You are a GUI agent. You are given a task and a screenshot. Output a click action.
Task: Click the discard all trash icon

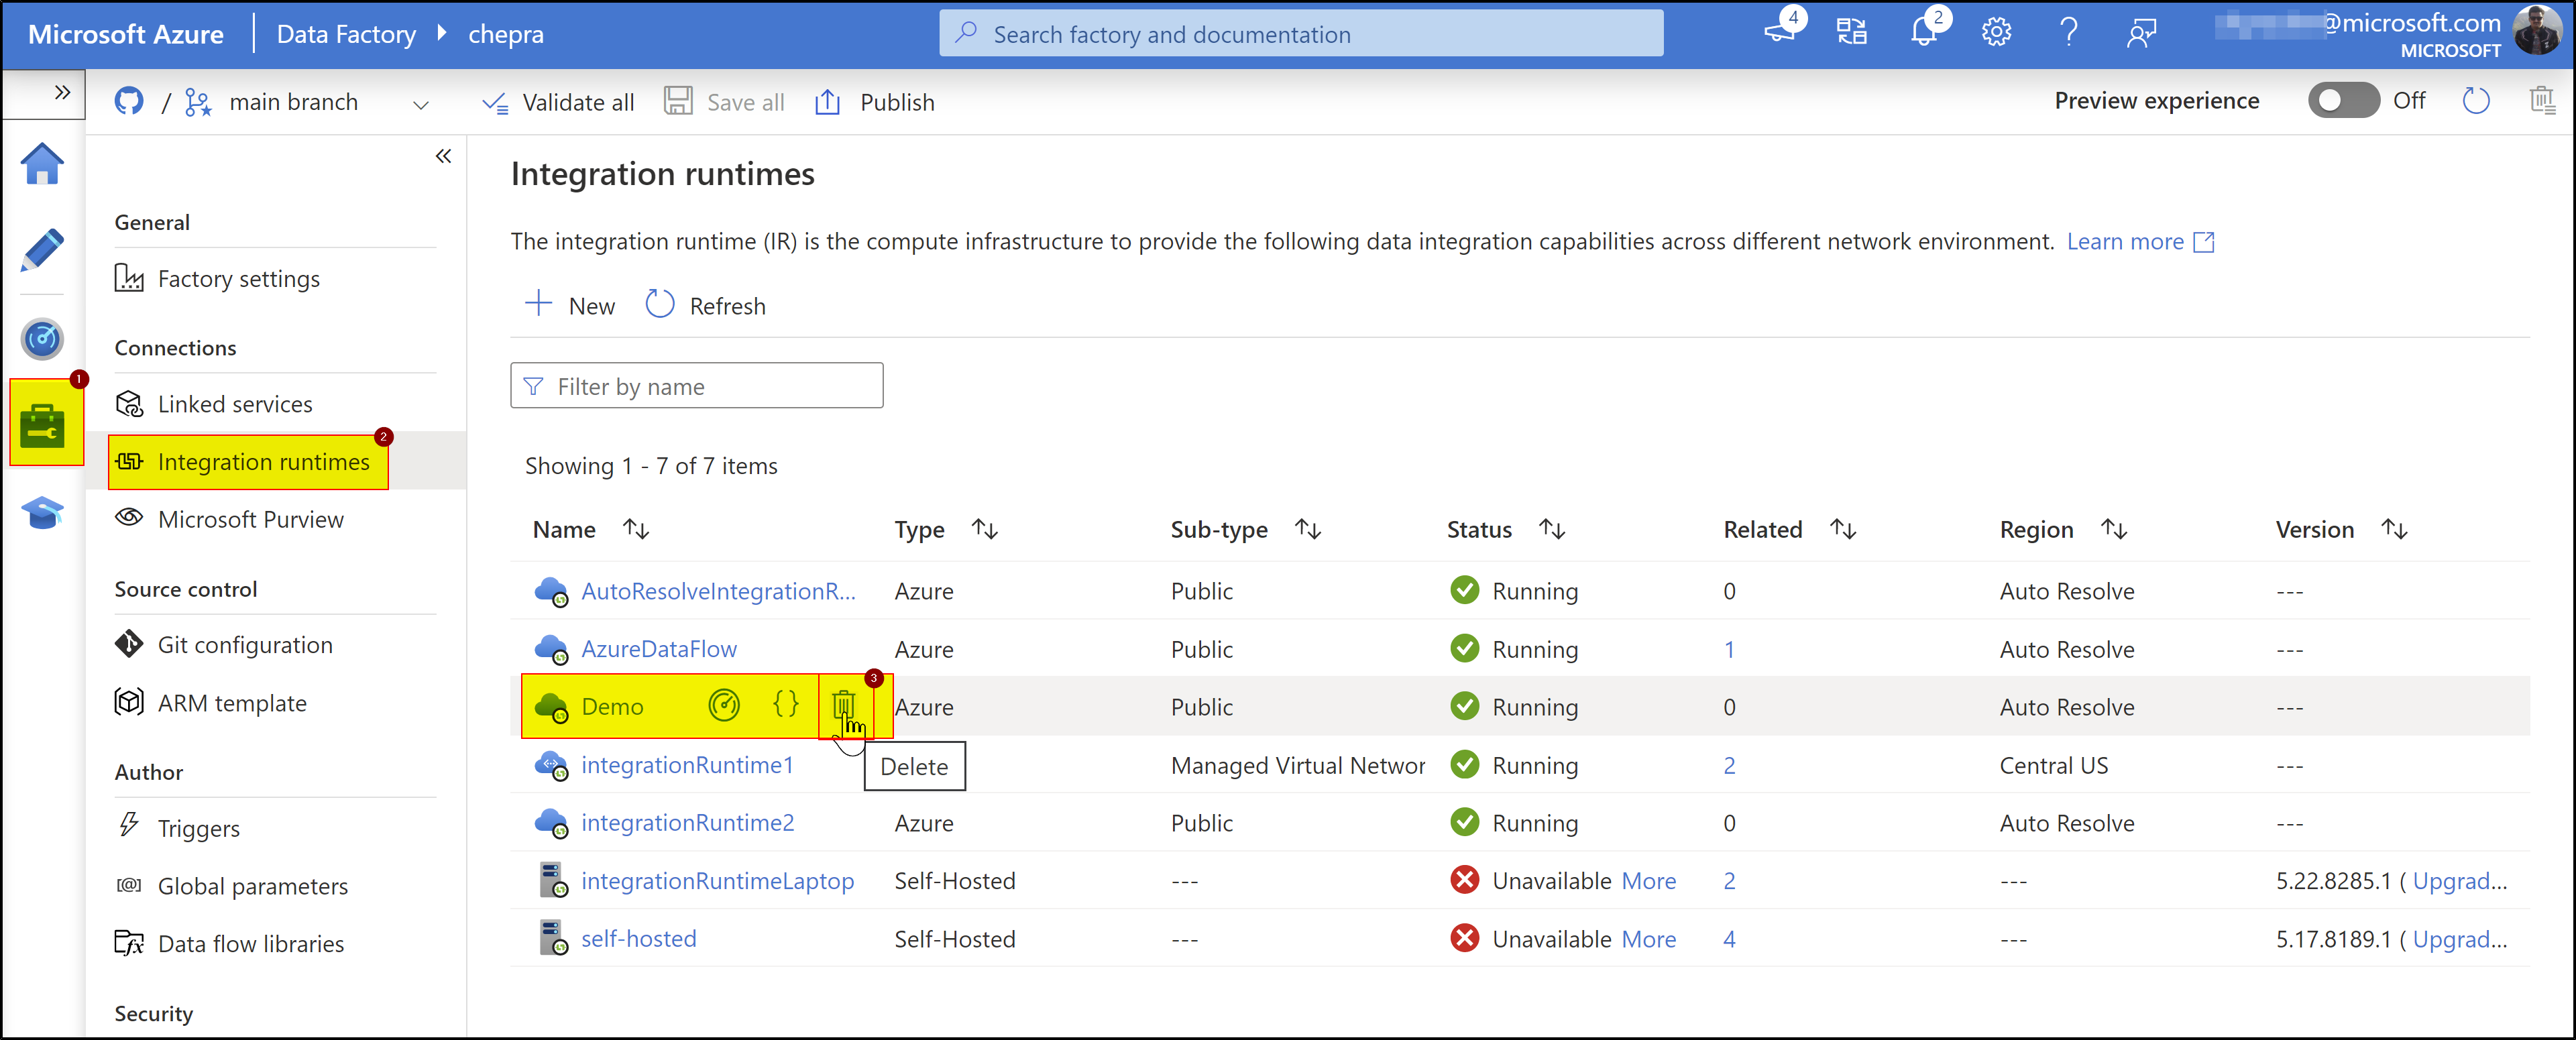click(2541, 100)
